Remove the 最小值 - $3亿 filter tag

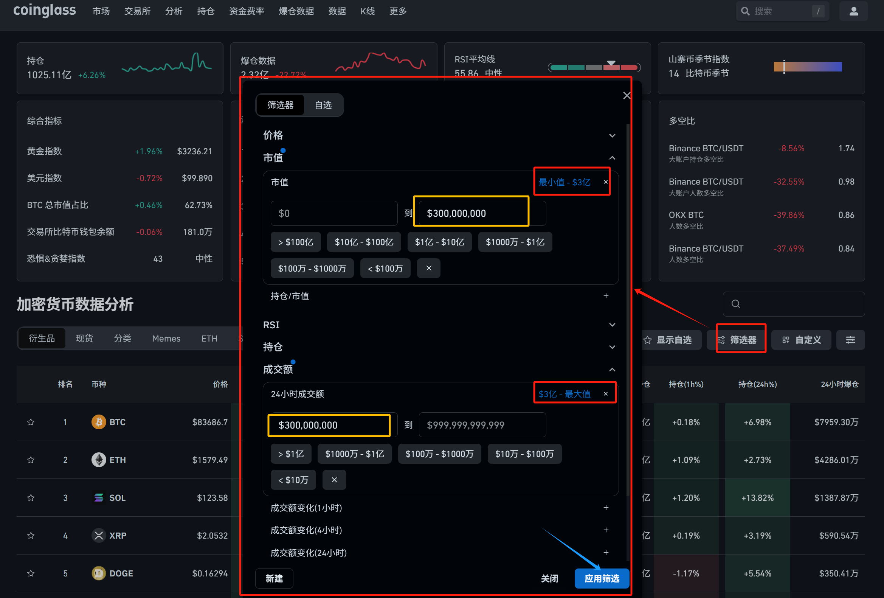606,182
